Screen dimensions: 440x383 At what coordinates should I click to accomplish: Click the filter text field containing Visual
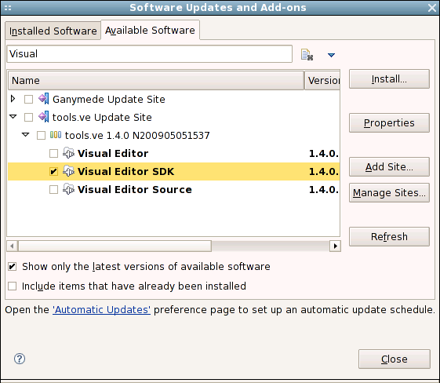150,54
